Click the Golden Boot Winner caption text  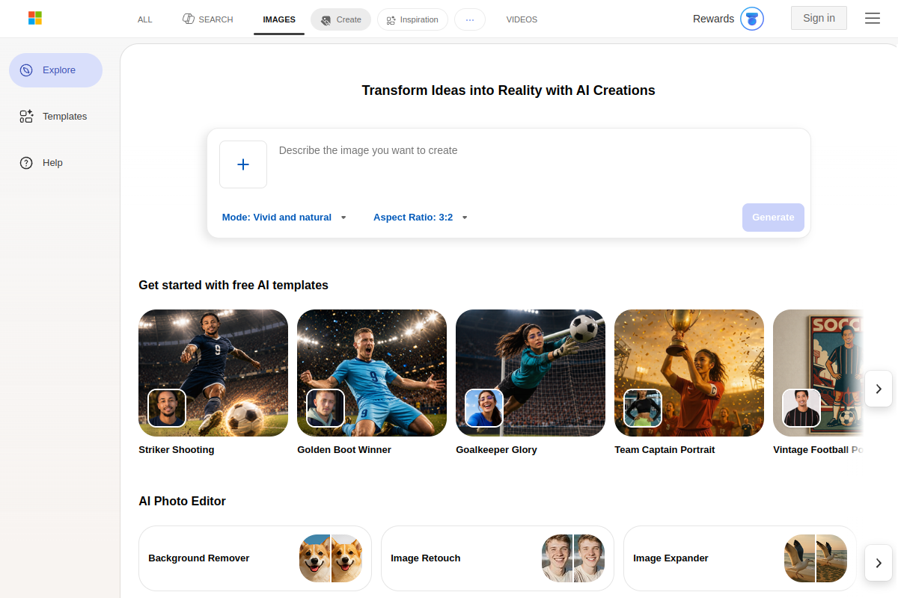coord(344,450)
